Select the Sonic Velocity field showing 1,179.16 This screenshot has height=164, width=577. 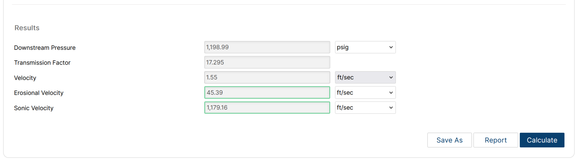pyautogui.click(x=267, y=107)
